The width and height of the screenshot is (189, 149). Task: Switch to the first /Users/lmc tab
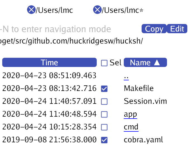pyautogui.click(x=54, y=10)
